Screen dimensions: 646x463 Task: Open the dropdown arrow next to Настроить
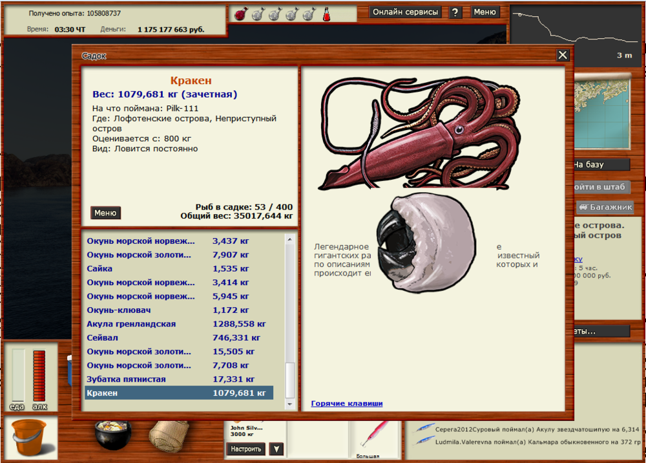276,449
